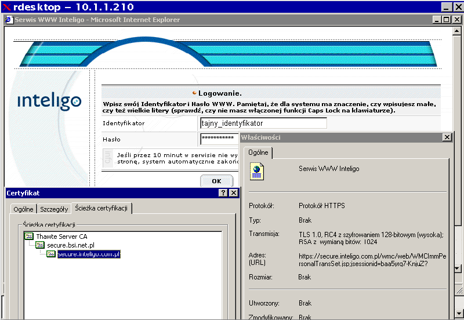The image size is (464, 320).
Task: Close the Certyfikat dialog
Action: click(x=234, y=193)
